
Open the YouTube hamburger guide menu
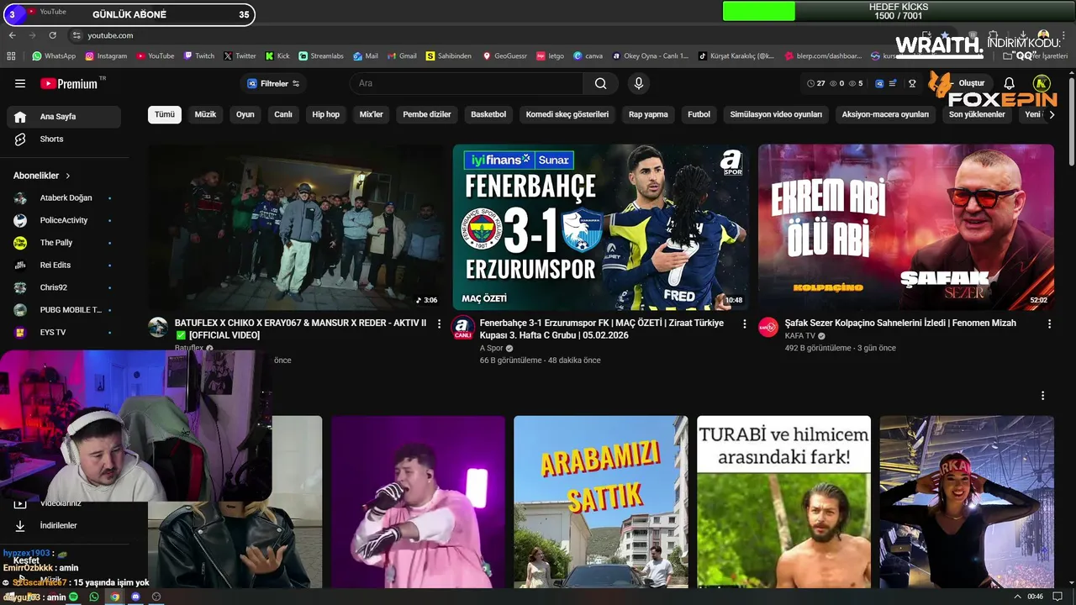pyautogui.click(x=20, y=83)
